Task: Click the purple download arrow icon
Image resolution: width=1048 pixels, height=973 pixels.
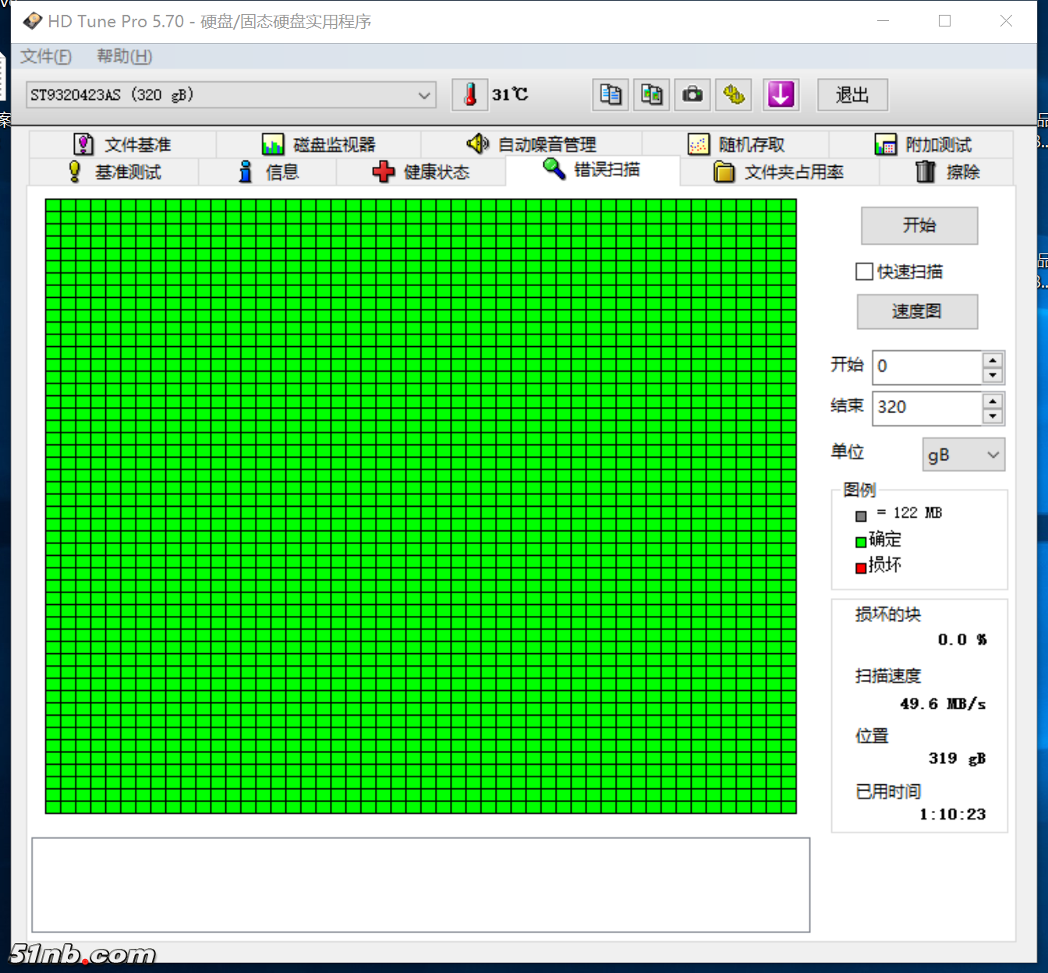Action: point(781,95)
